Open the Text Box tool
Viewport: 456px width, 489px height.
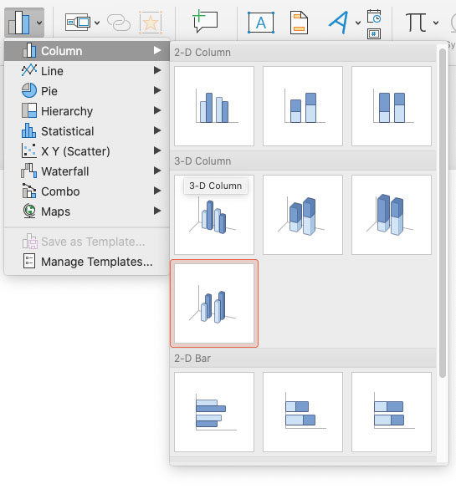[x=261, y=23]
